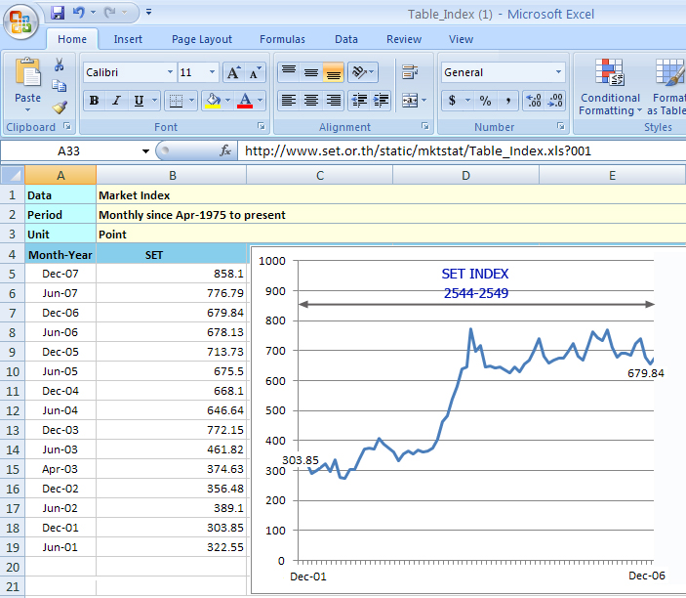Viewport: 686px width, 598px height.
Task: Toggle Bold formatting
Action: click(94, 101)
